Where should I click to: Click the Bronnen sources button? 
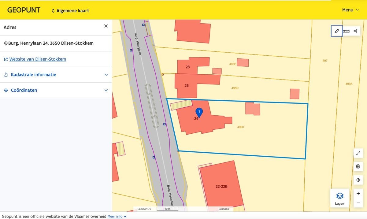point(224,209)
